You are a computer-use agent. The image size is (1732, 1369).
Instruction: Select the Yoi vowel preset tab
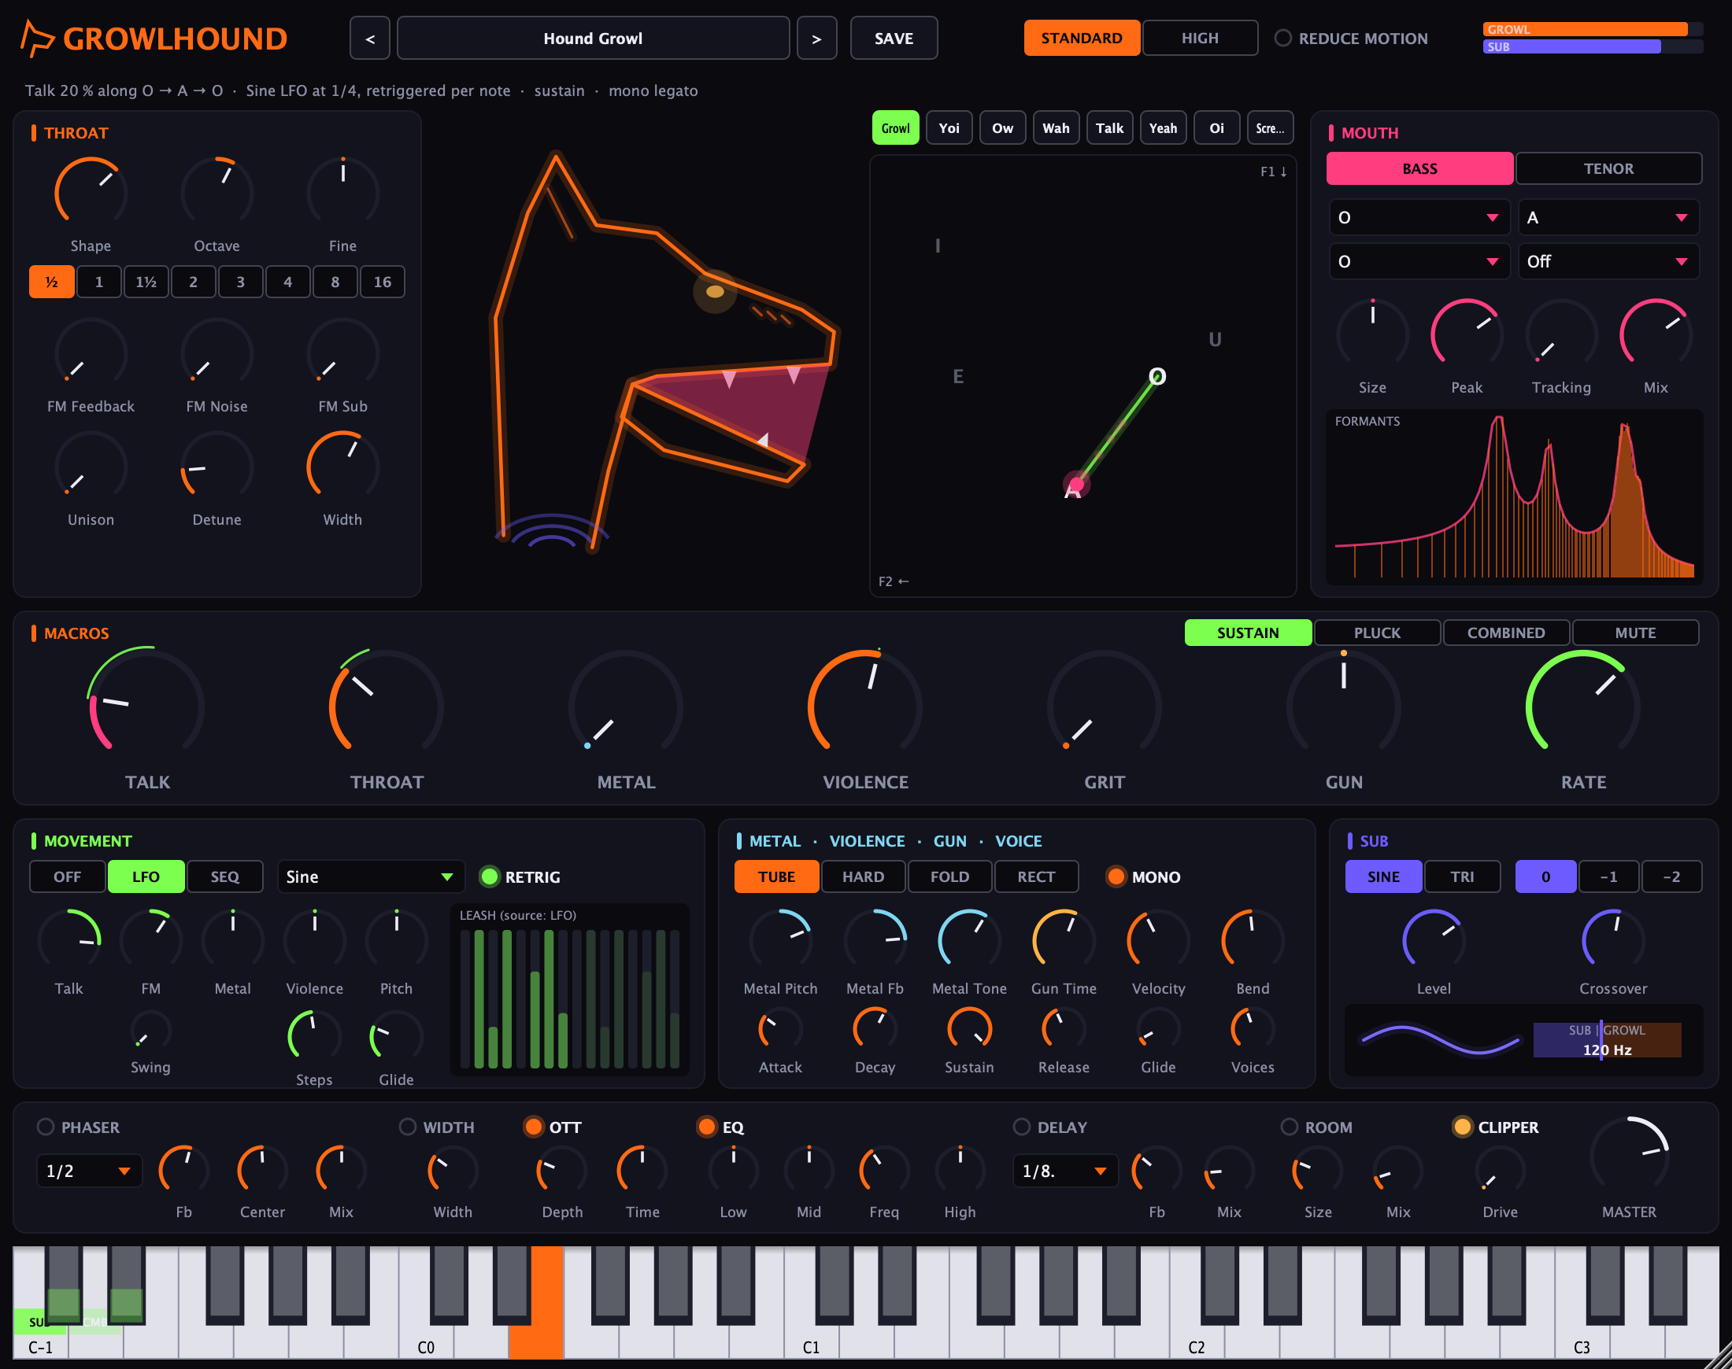(949, 128)
